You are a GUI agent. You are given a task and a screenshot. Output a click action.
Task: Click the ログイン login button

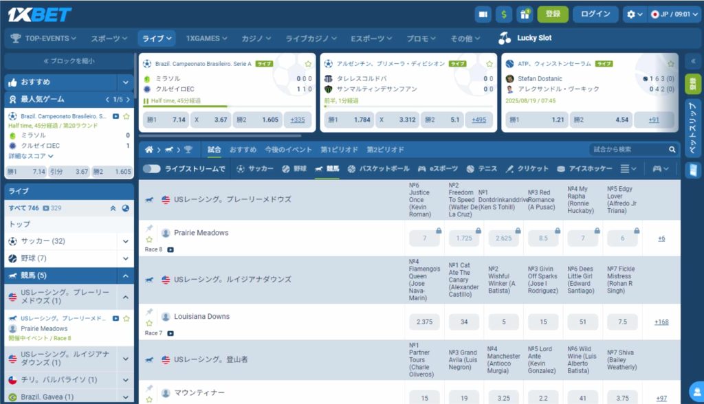tap(595, 14)
